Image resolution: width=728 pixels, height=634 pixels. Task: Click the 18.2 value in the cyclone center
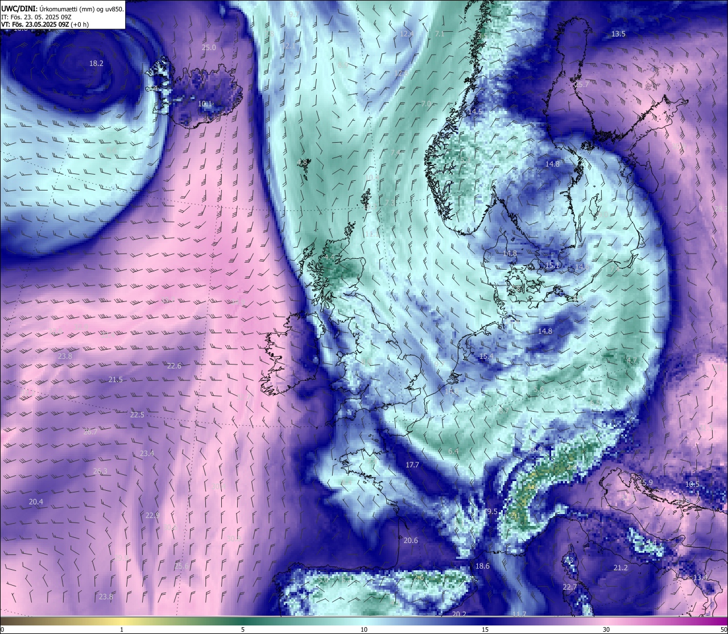(x=96, y=63)
